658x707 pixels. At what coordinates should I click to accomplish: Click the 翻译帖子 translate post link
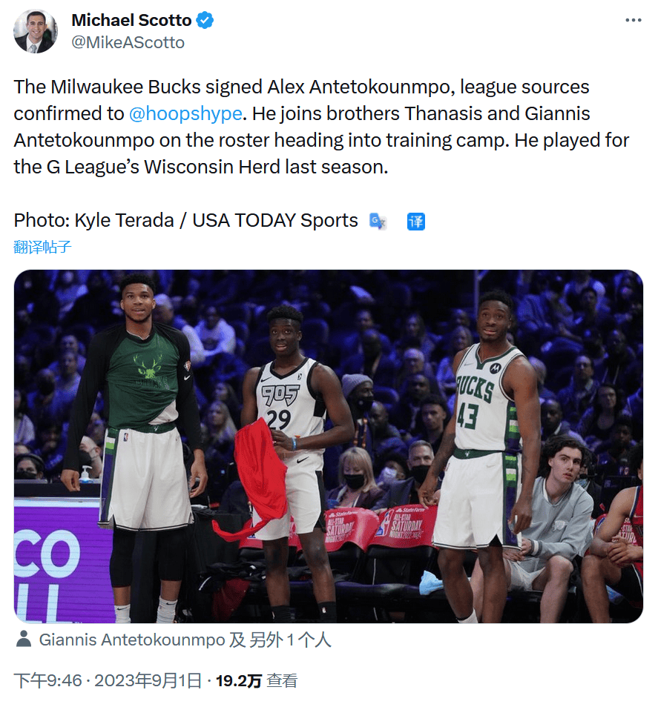[x=42, y=247]
